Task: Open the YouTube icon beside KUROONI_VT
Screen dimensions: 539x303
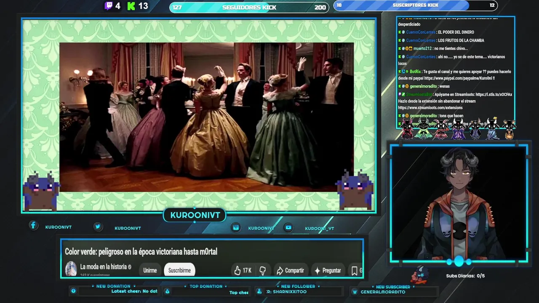Action: pos(288,227)
